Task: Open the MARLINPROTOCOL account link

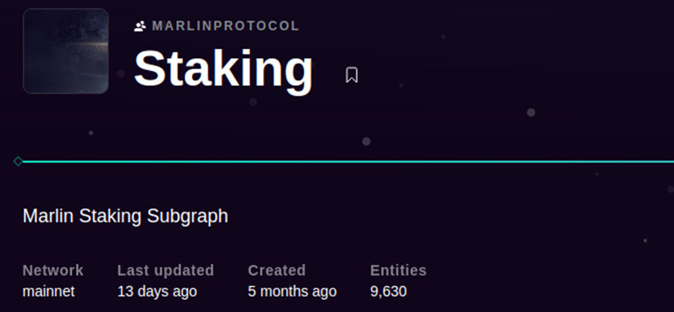Action: (x=225, y=26)
